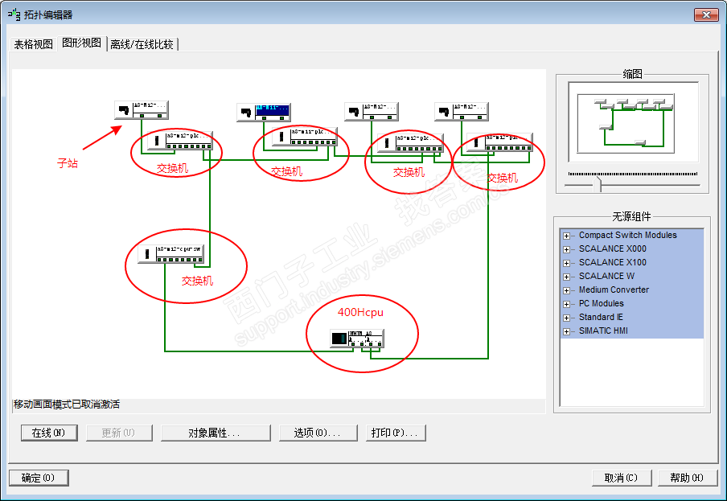Expand the SCALANCE X100 node
Image resolution: width=727 pixels, height=501 pixels.
[566, 263]
